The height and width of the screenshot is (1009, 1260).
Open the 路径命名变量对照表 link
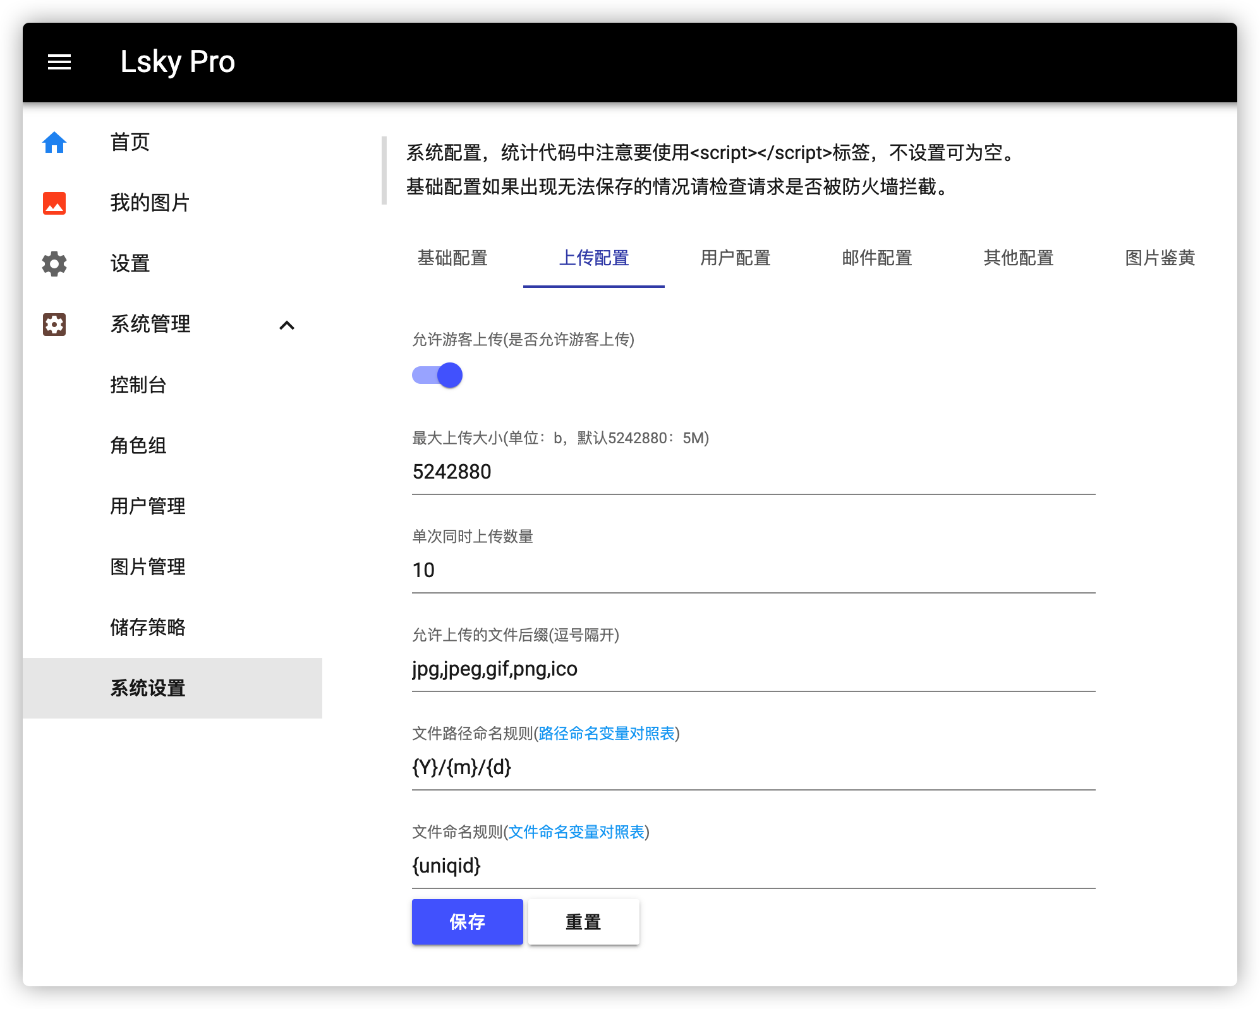coord(607,734)
